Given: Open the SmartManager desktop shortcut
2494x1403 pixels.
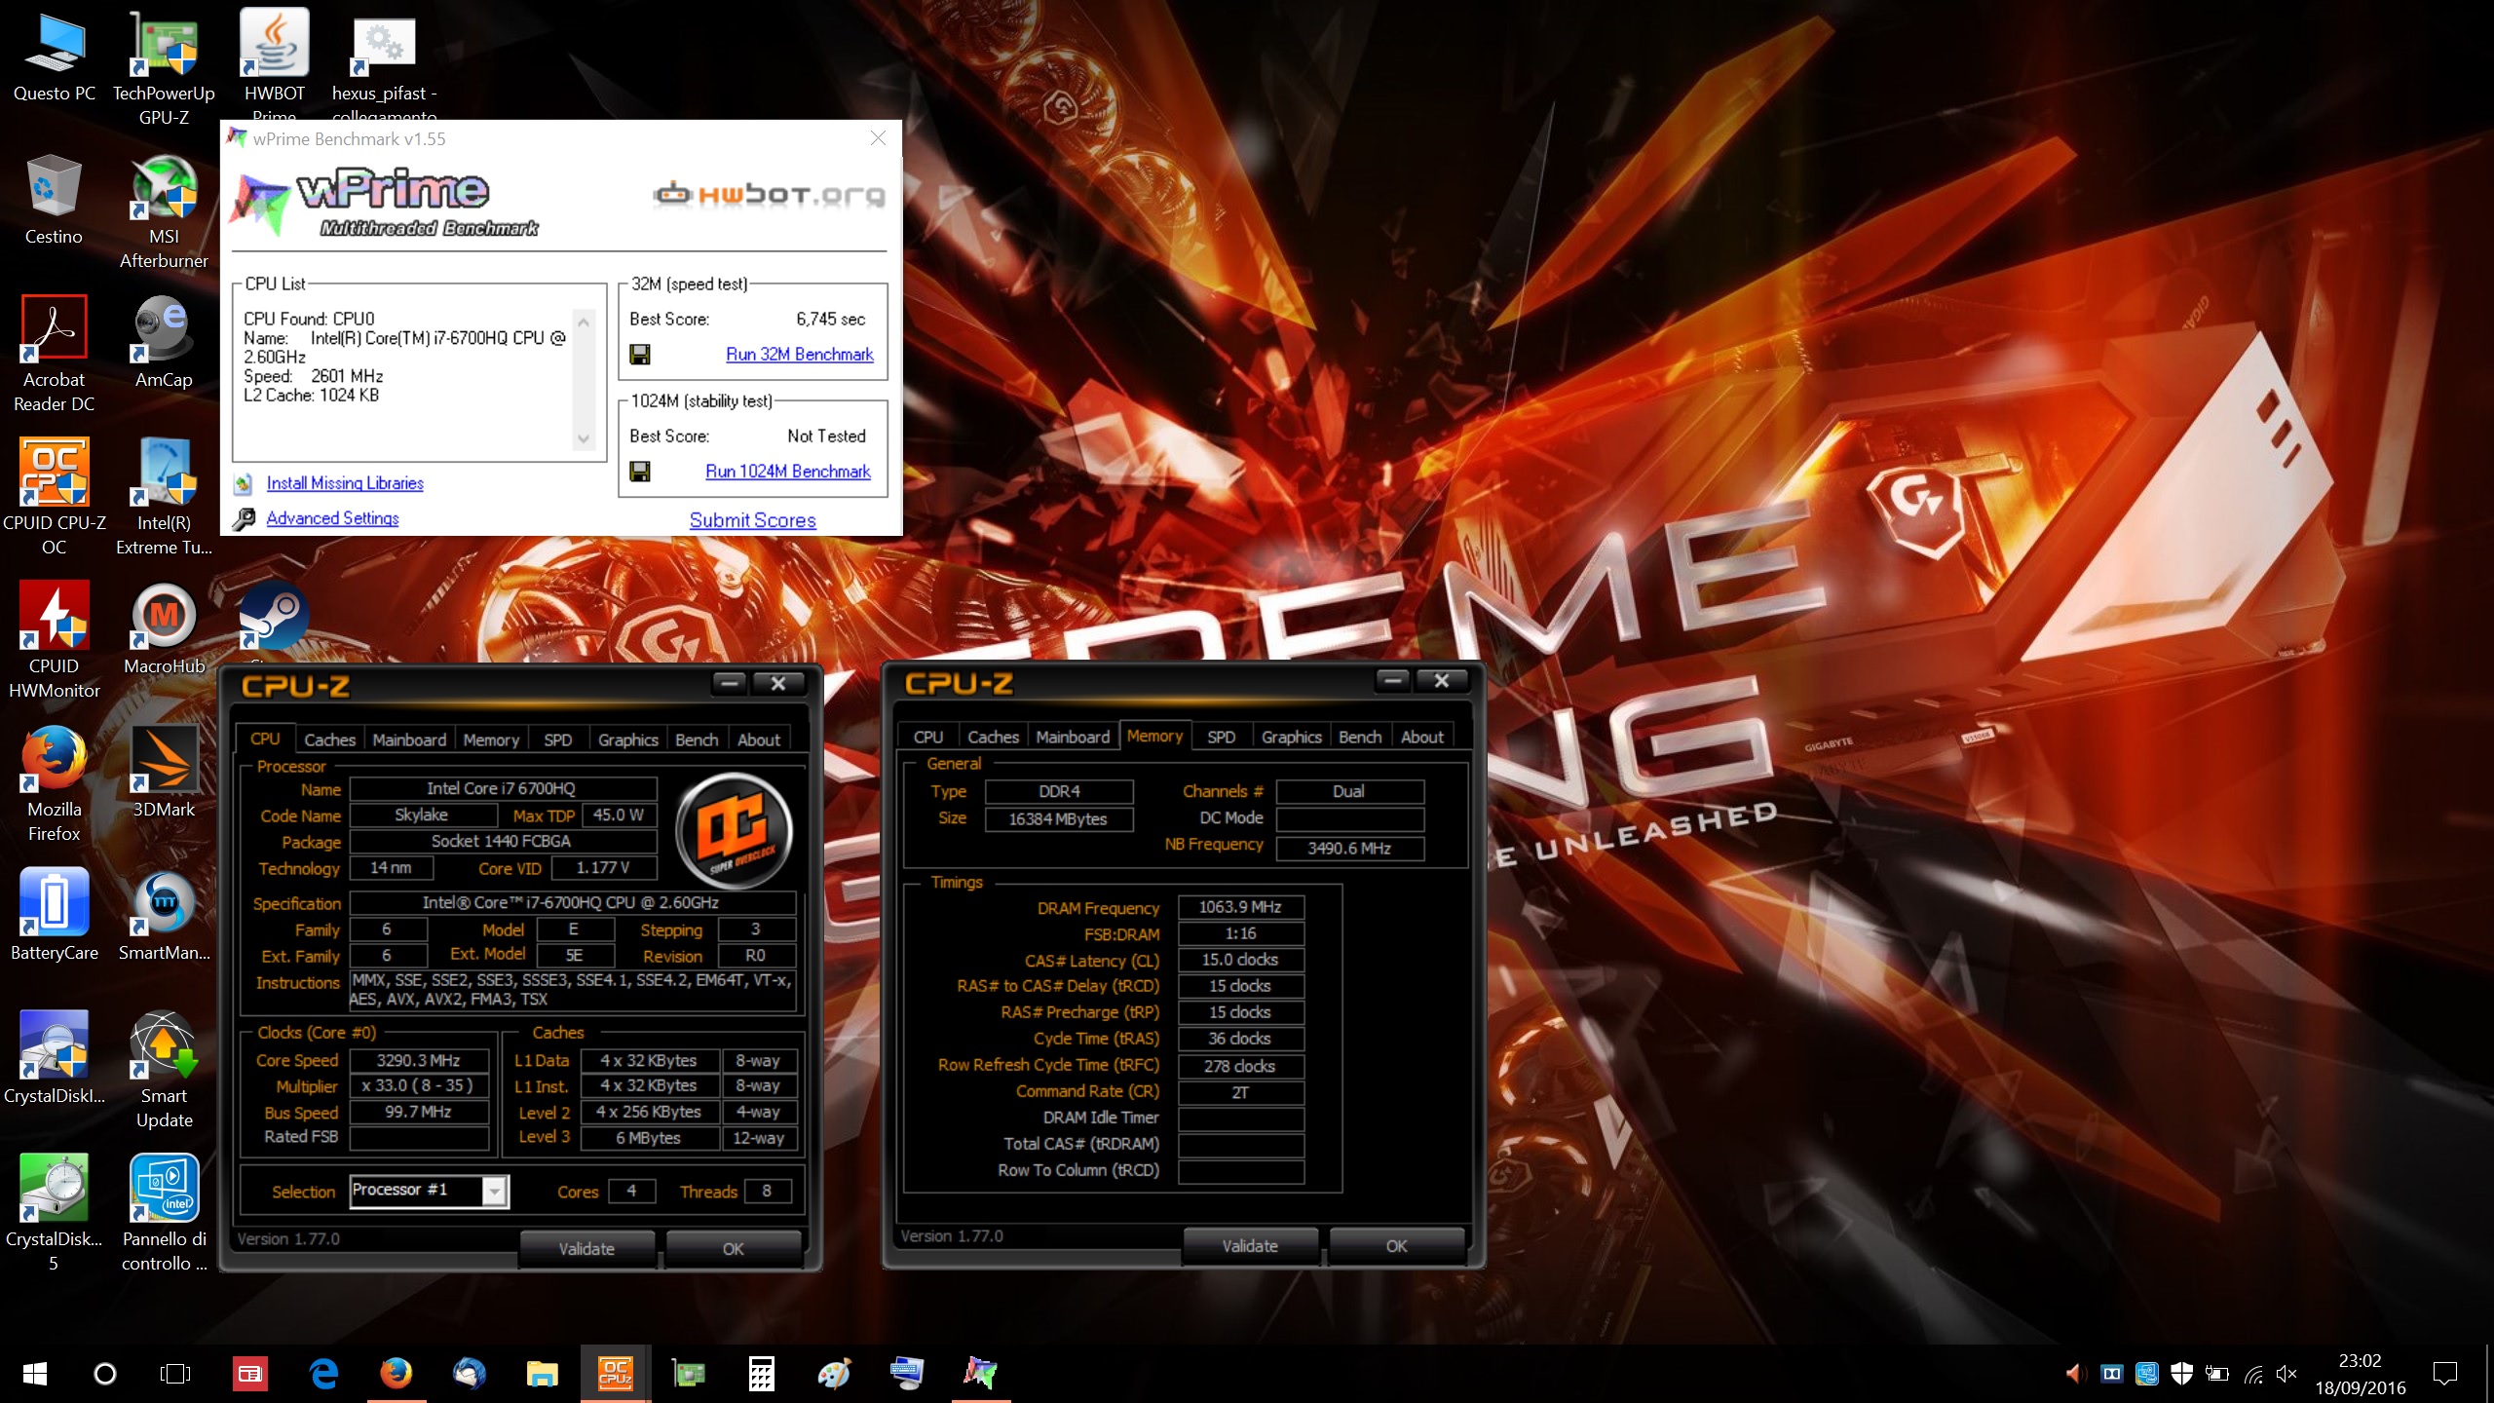Looking at the screenshot, I should click(x=164, y=916).
